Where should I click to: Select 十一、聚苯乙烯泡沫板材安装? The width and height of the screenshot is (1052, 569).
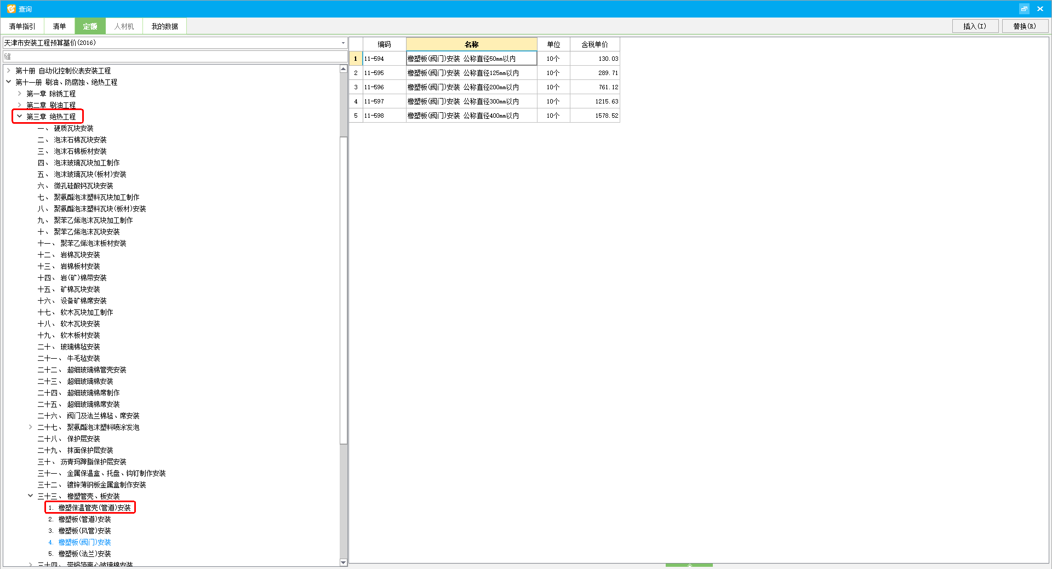[82, 243]
